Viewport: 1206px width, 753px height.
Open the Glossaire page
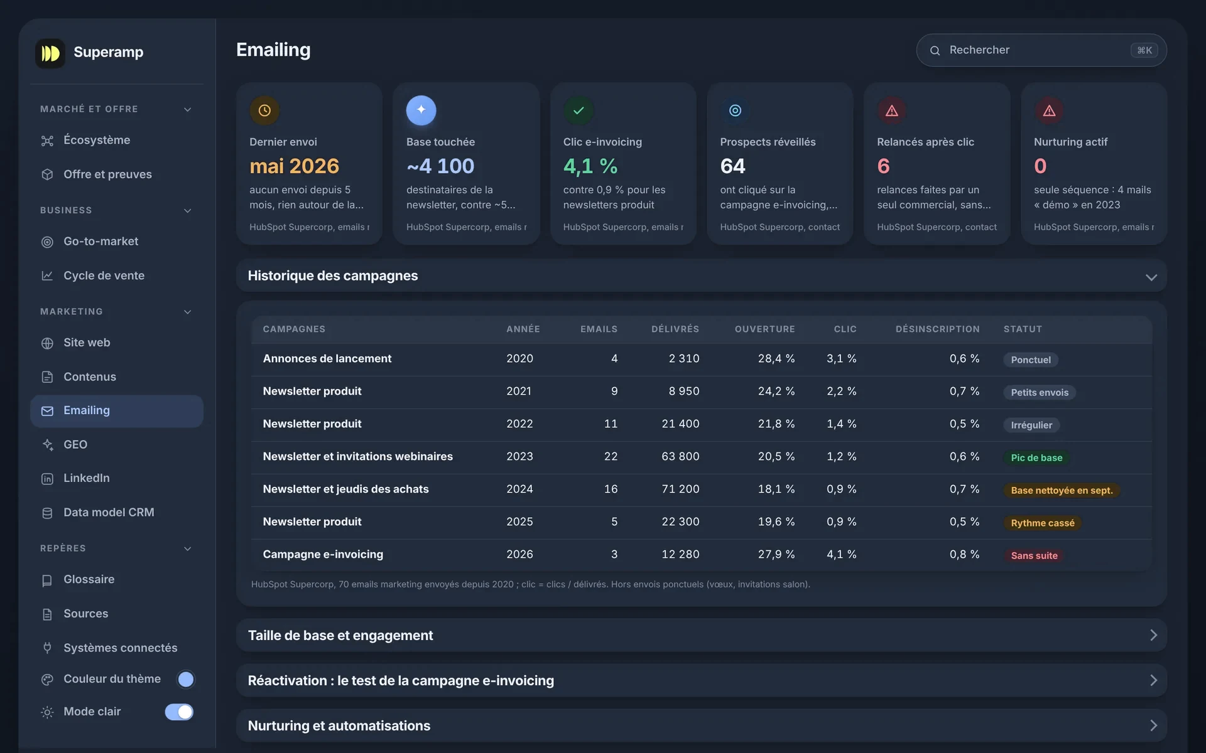tap(117, 580)
